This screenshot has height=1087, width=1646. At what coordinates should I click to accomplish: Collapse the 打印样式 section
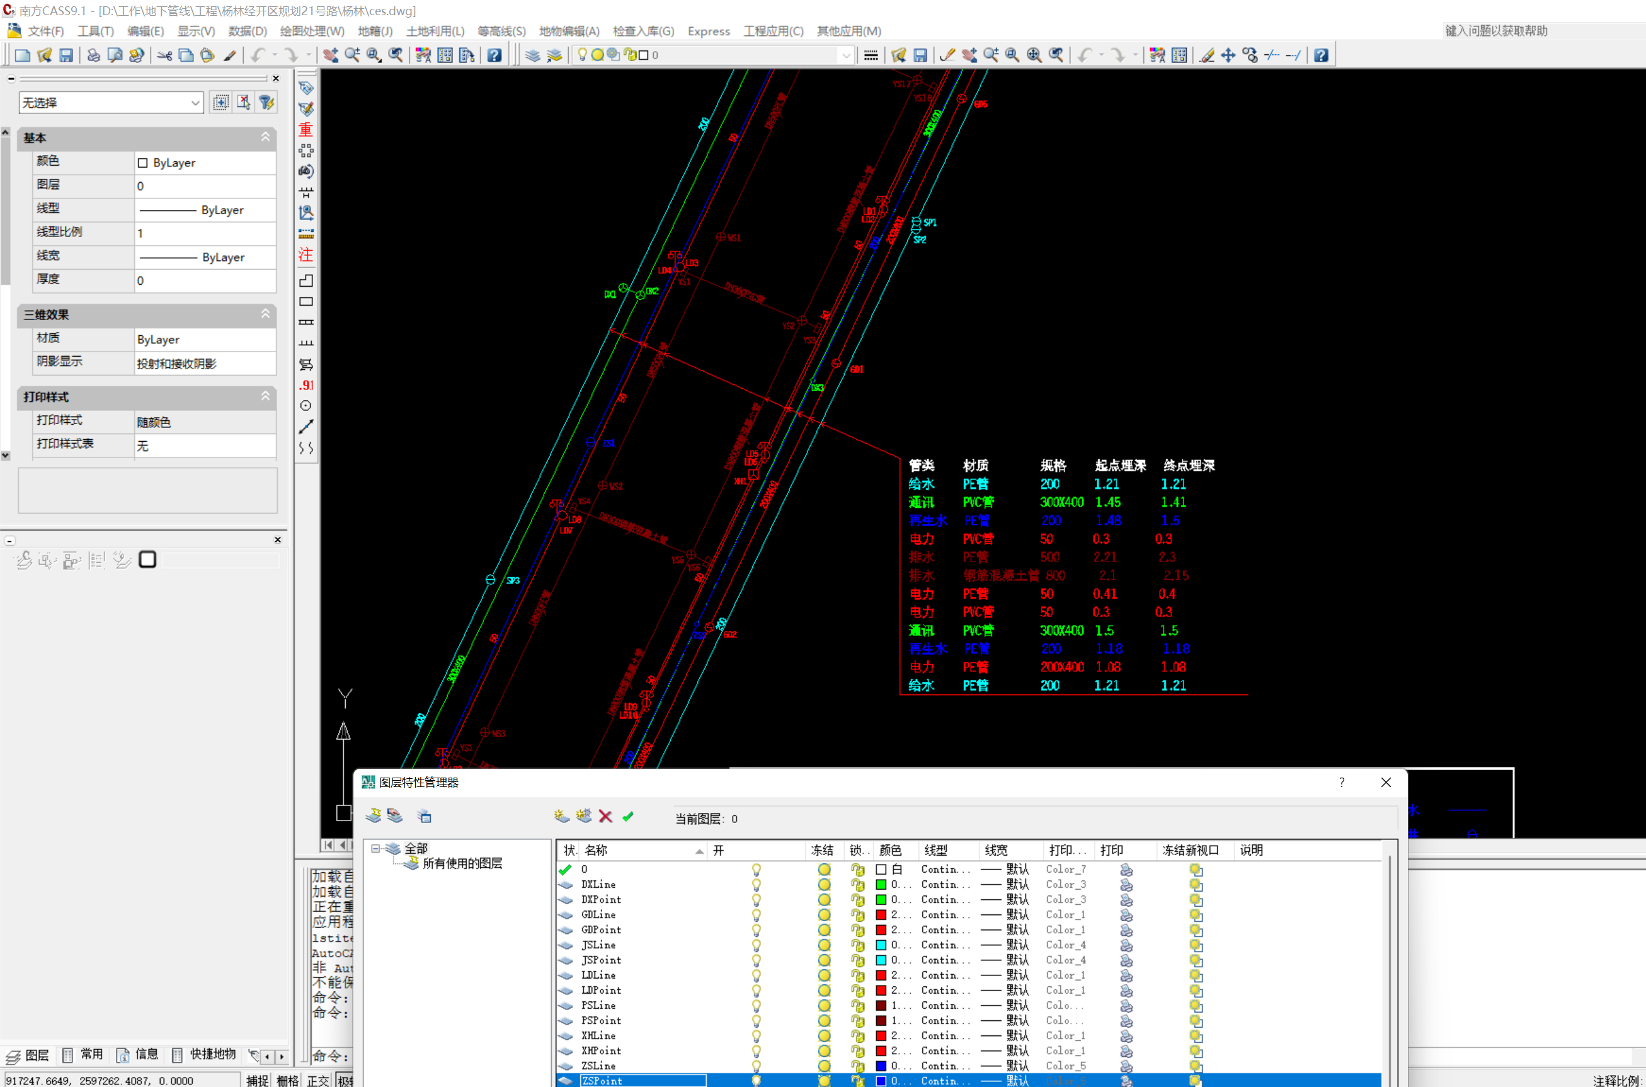coord(265,396)
